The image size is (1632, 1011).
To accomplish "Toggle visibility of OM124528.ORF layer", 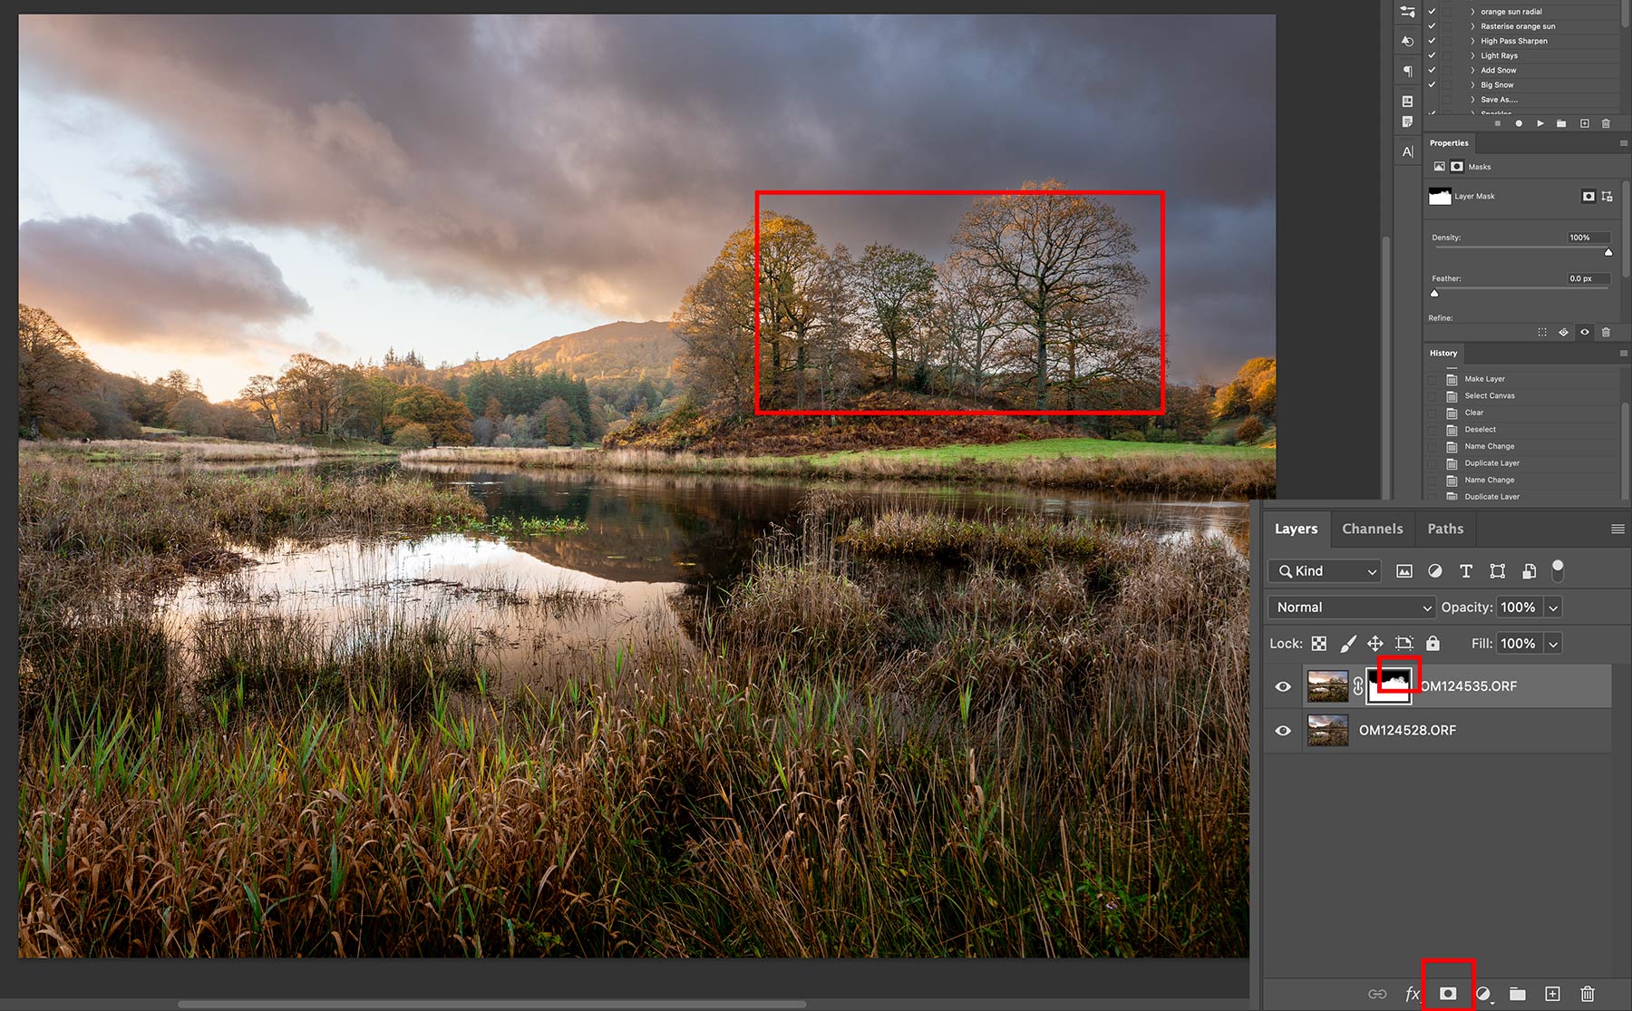I will coord(1283,730).
